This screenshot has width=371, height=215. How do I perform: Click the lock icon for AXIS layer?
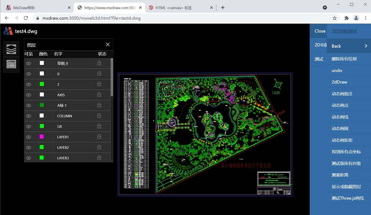[x=99, y=95]
